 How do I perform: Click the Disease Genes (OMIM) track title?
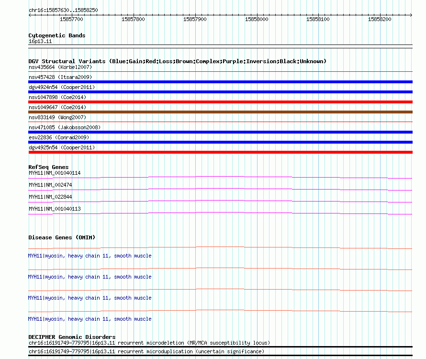(62, 237)
